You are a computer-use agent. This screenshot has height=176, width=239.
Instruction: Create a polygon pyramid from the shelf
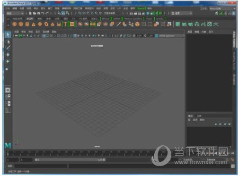[53, 24]
